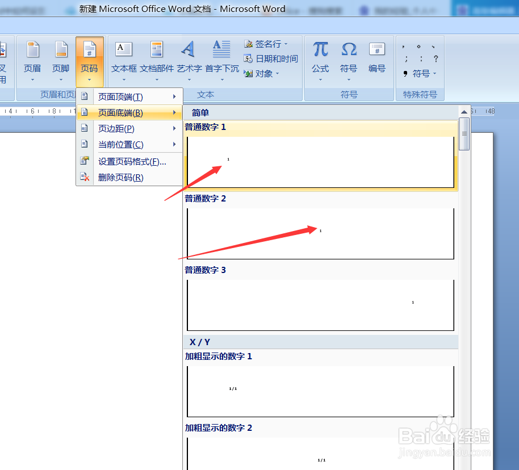Expand 首字下沉 dropdown arrow

click(222, 80)
